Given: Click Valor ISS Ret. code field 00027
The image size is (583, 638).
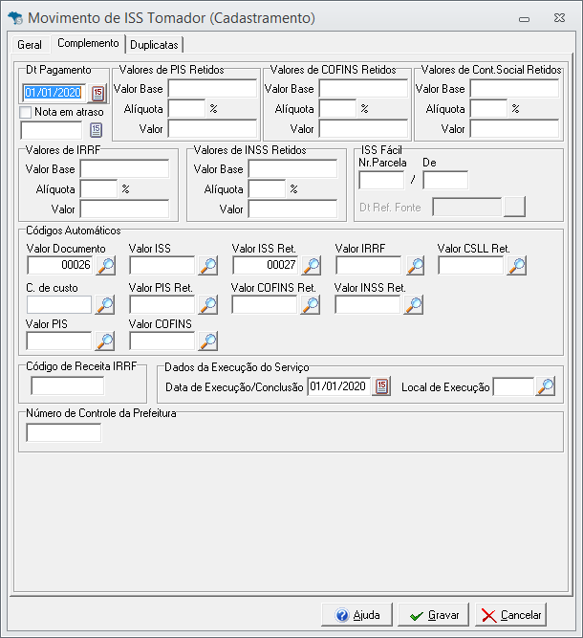Looking at the screenshot, I should click(266, 265).
